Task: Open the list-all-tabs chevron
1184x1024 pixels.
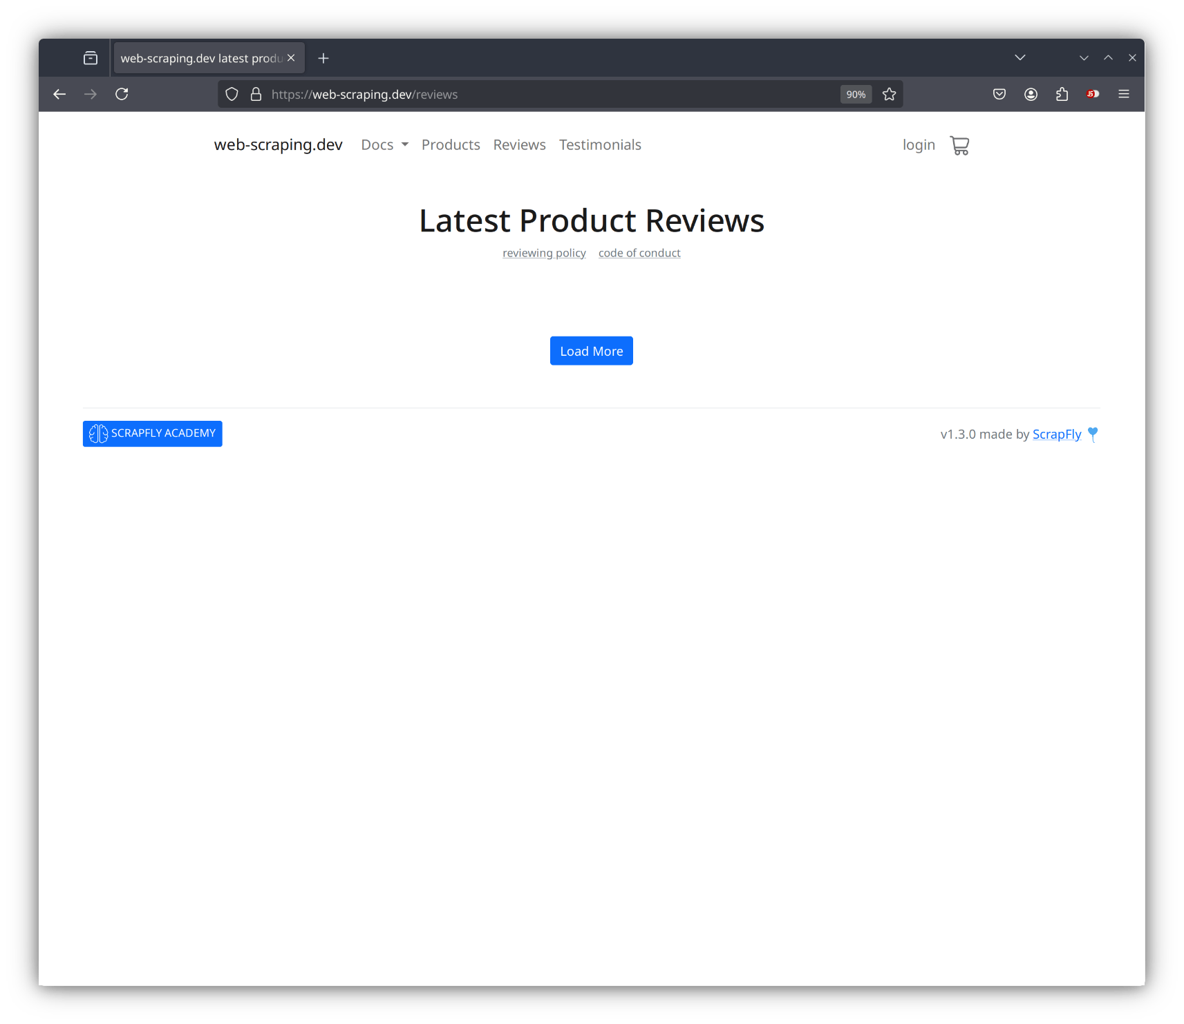Action: pos(1020,57)
